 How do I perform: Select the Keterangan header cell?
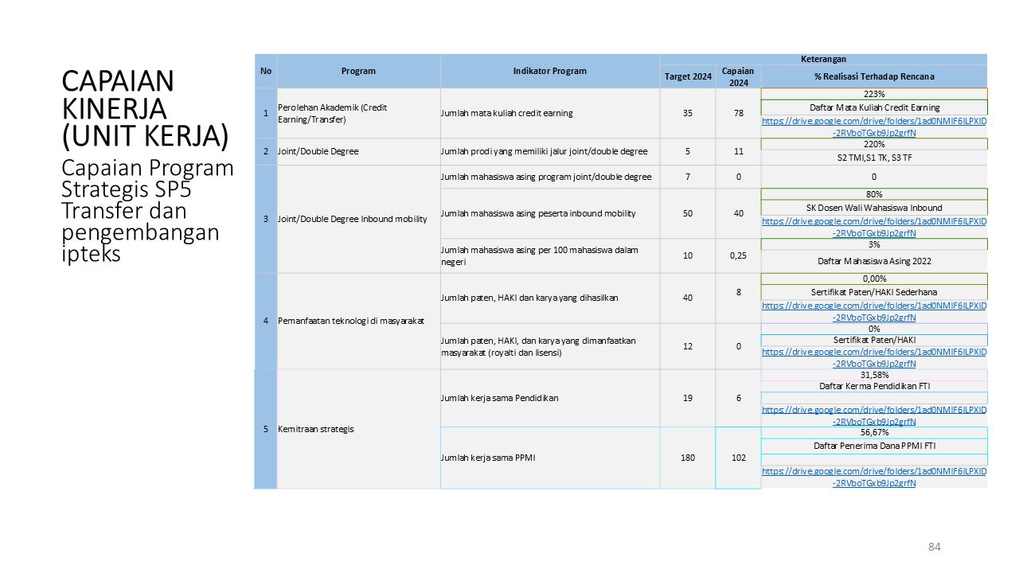pyautogui.click(x=823, y=59)
